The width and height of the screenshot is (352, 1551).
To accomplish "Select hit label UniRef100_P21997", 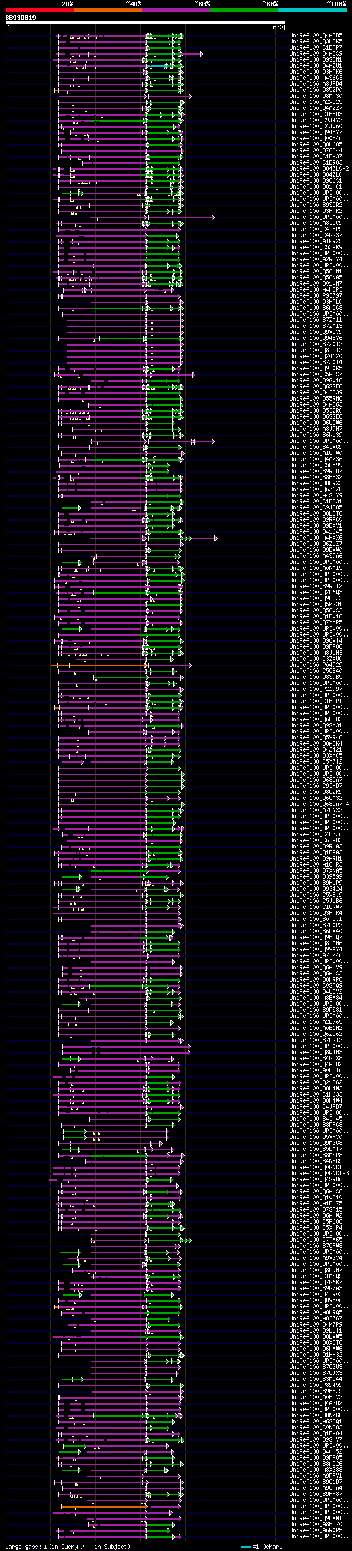I will (x=316, y=689).
